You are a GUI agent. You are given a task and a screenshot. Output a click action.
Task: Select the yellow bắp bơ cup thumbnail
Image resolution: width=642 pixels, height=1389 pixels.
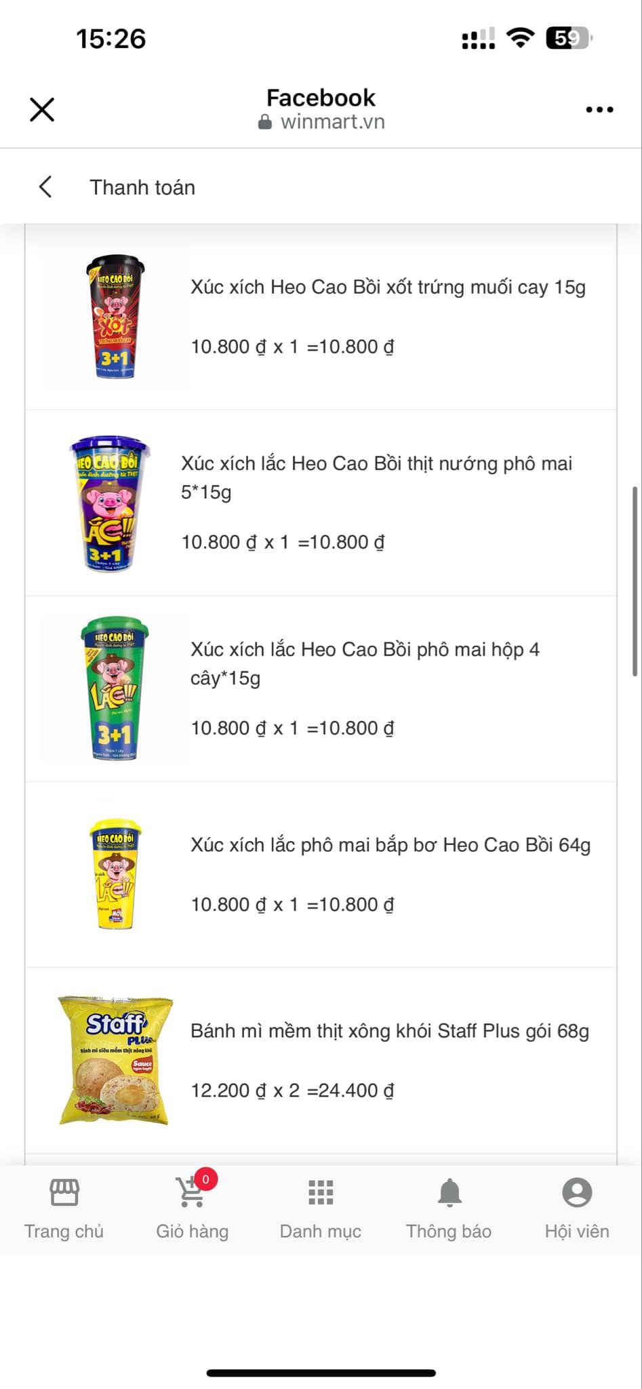click(x=116, y=874)
